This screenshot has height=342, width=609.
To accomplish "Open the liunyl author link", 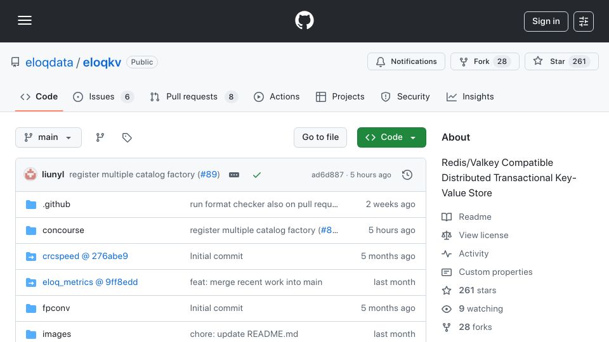I will pyautogui.click(x=53, y=175).
